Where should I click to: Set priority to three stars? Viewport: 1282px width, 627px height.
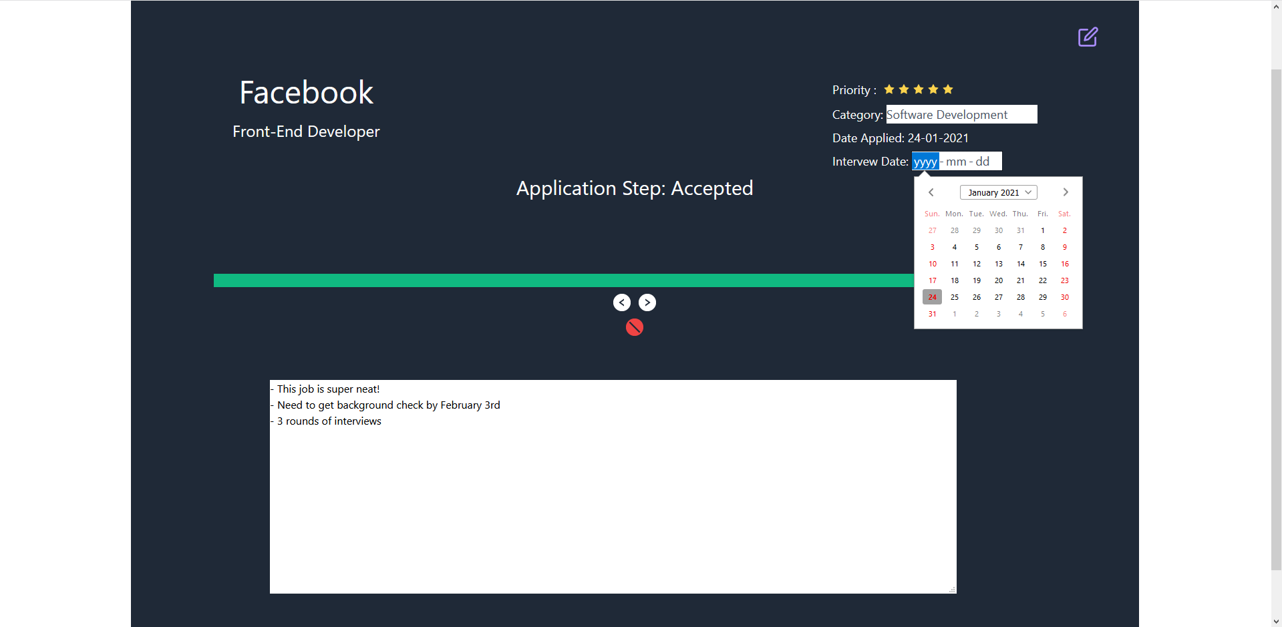919,89
